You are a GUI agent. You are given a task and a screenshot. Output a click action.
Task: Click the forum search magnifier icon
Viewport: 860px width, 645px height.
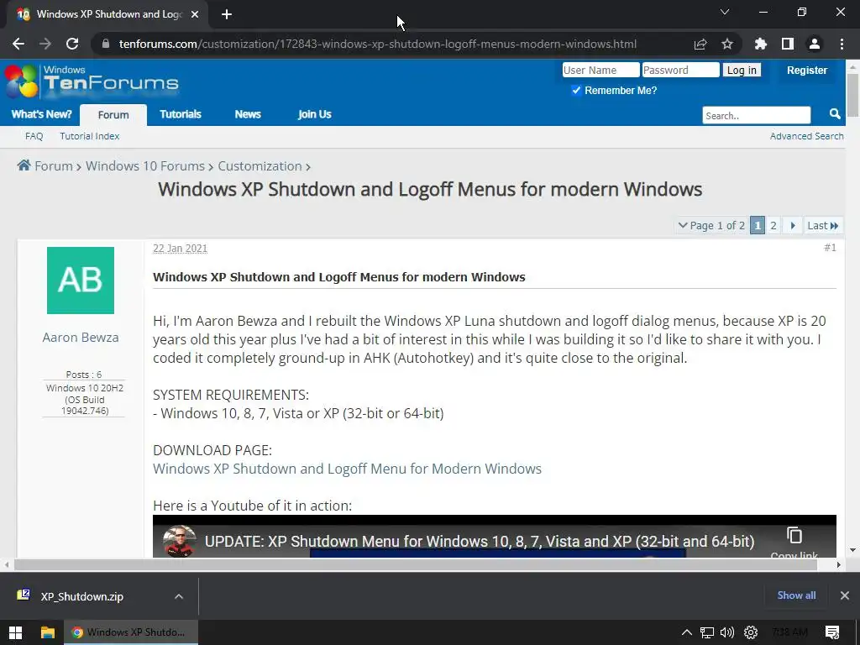click(835, 114)
